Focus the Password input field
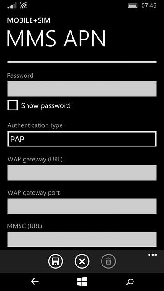The image size is (164, 291). (82, 89)
